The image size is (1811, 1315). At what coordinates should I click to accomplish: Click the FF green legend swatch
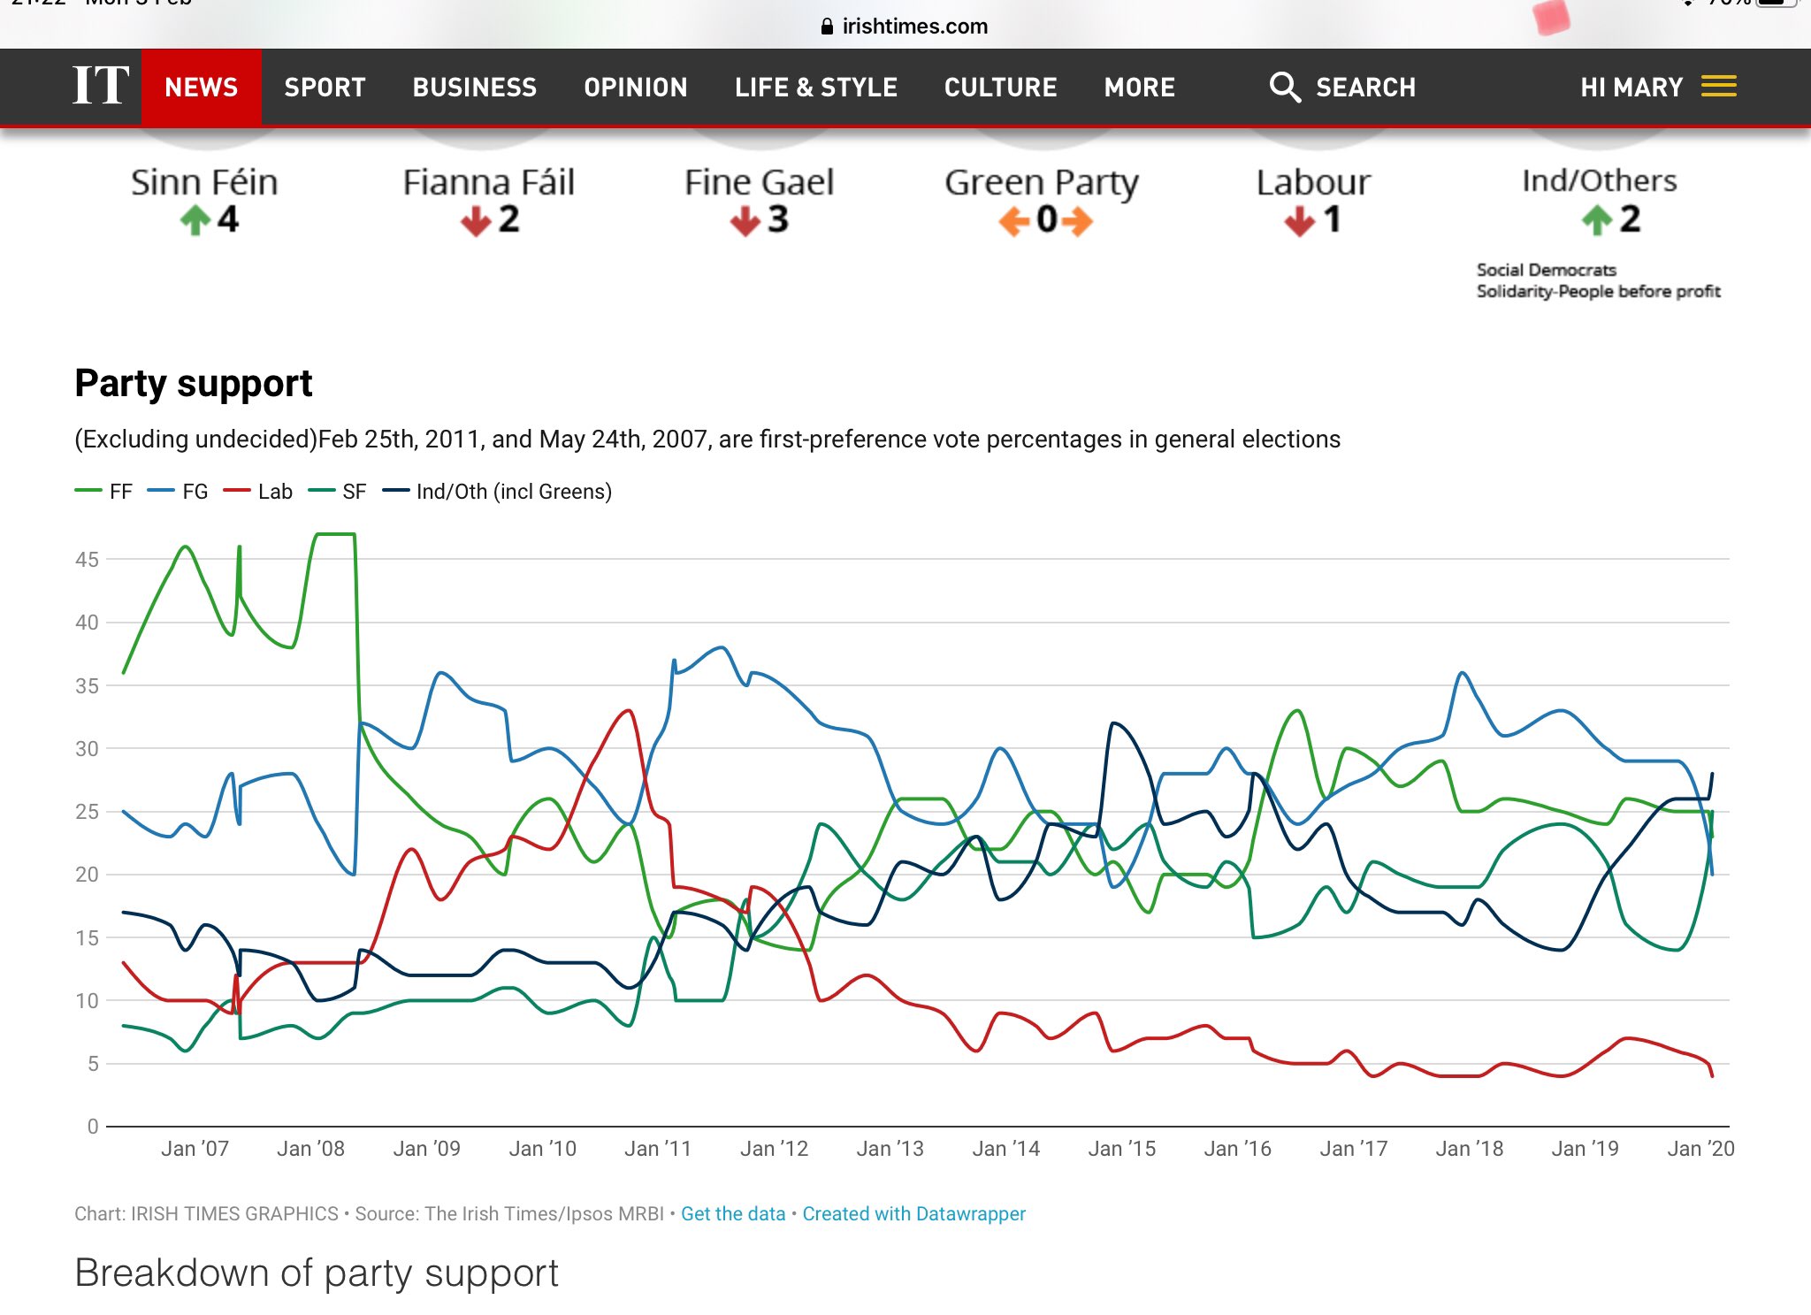click(88, 491)
